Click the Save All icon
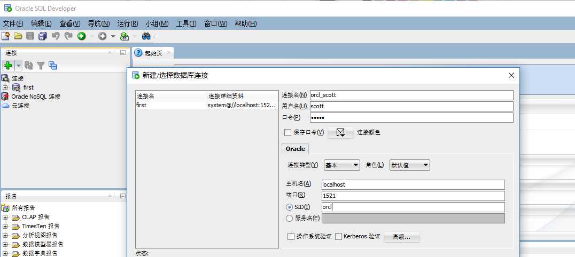Image resolution: width=575 pixels, height=257 pixels. tap(43, 36)
